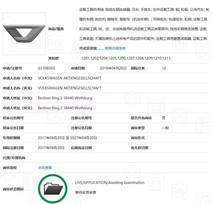
Task: Click the trademark logo thumbnail image
Action: 24,34
